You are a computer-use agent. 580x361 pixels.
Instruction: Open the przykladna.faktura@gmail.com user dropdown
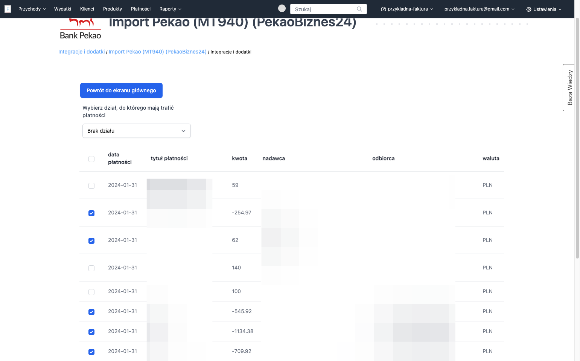pos(479,9)
